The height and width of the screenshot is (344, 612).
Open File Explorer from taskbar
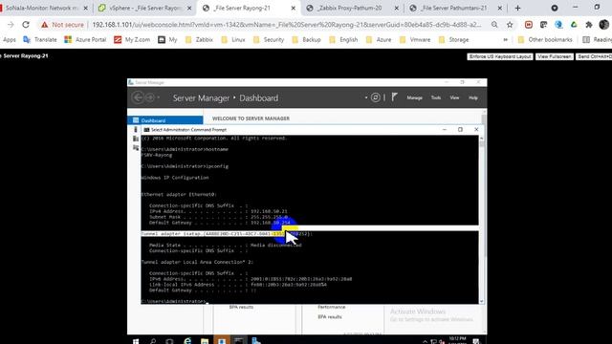204,341
